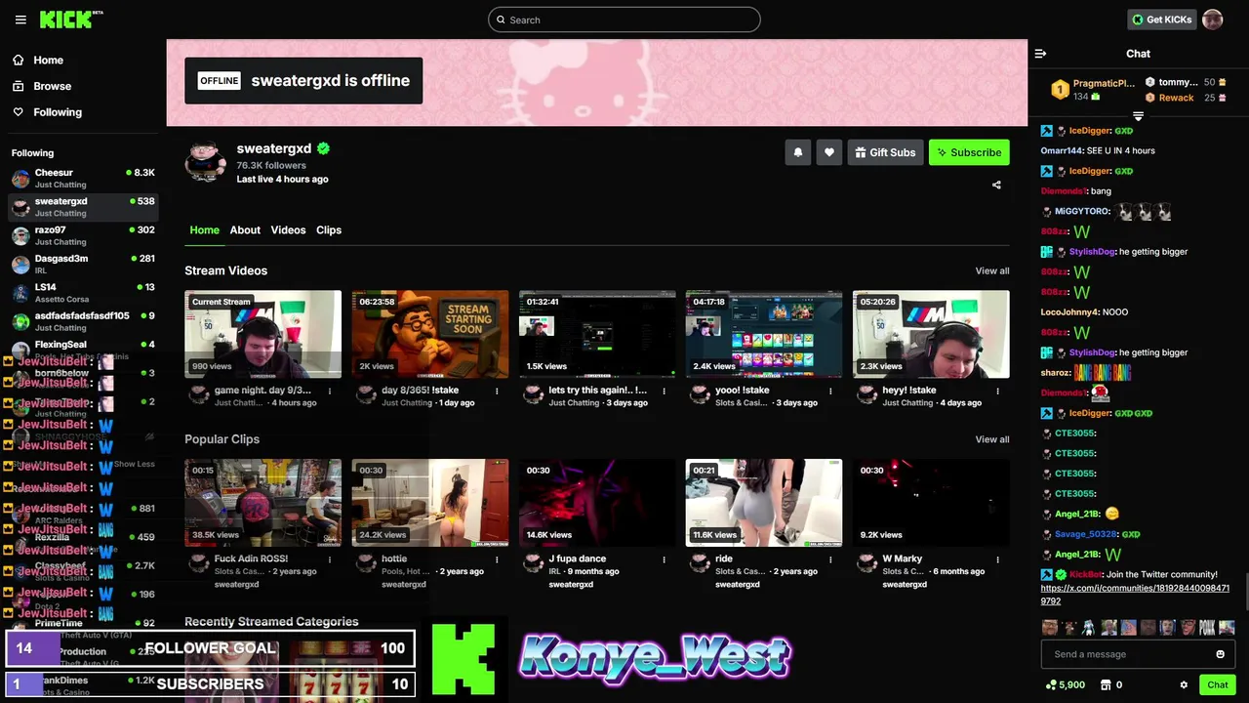Open options menu for 'game night. day 9/3' video

pyautogui.click(x=330, y=391)
